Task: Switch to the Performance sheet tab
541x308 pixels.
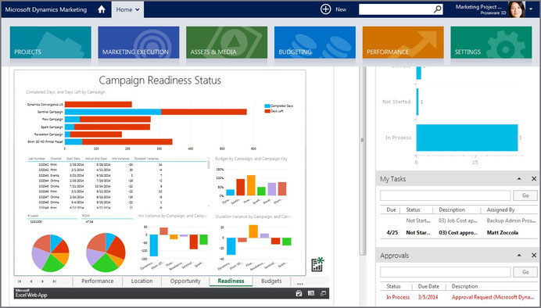Action: click(x=97, y=281)
